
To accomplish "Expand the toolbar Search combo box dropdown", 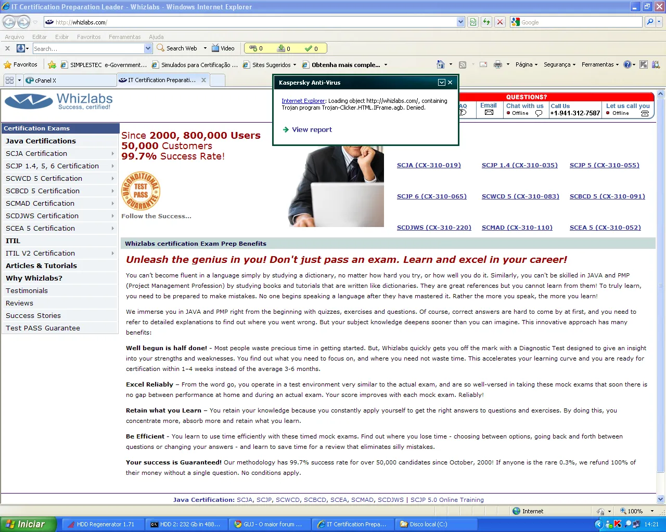I will click(148, 48).
